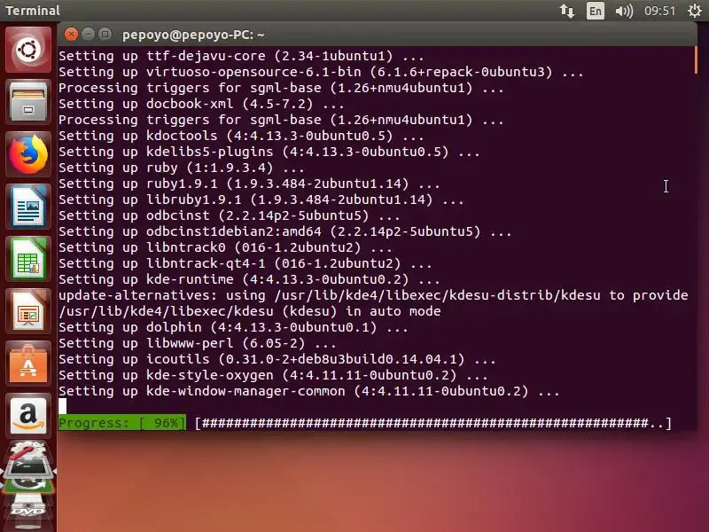Open the power session menu

(695, 11)
